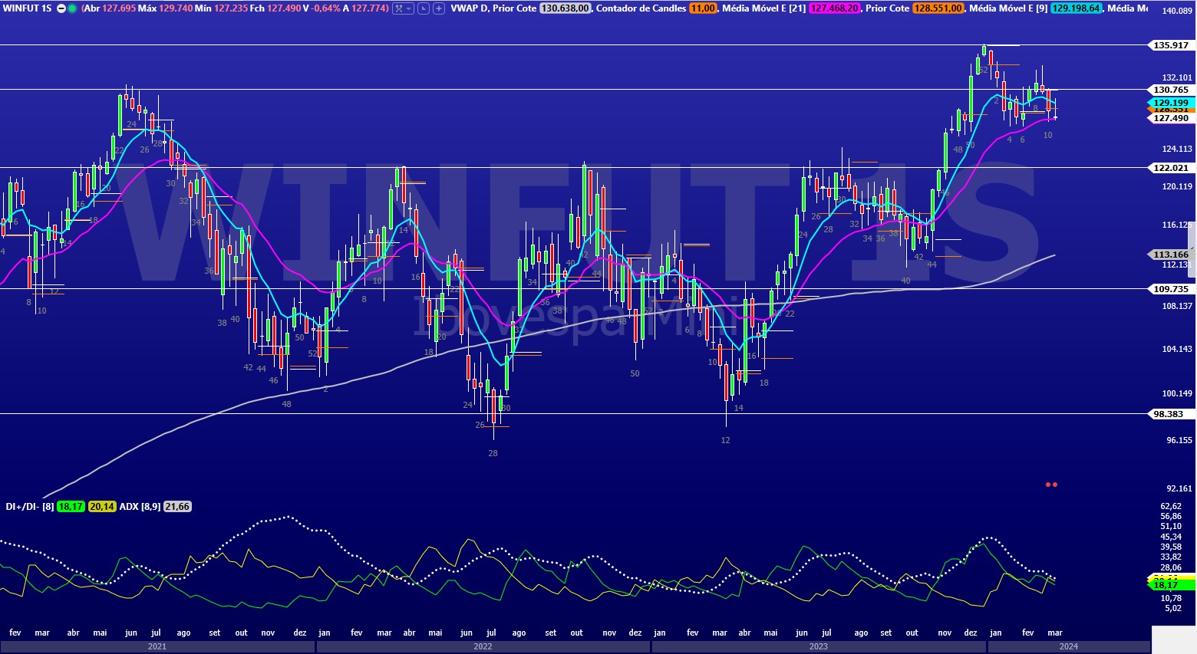
Task: Select the VWAP D value badge 130.638,00
Action: [566, 8]
